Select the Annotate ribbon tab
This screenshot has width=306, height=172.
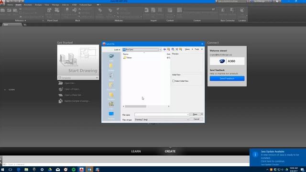(28, 5)
